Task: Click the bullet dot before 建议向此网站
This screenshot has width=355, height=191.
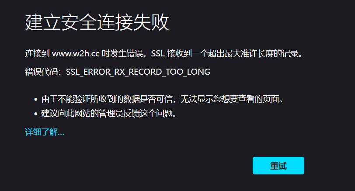Action: pyautogui.click(x=35, y=114)
